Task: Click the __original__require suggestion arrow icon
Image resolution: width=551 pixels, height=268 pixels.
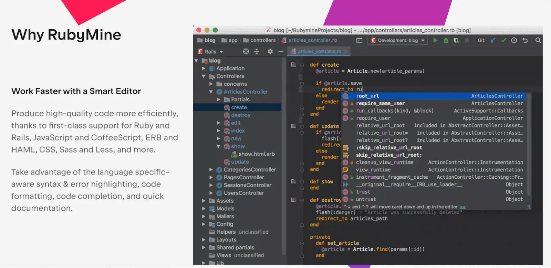Action: [x=345, y=185]
